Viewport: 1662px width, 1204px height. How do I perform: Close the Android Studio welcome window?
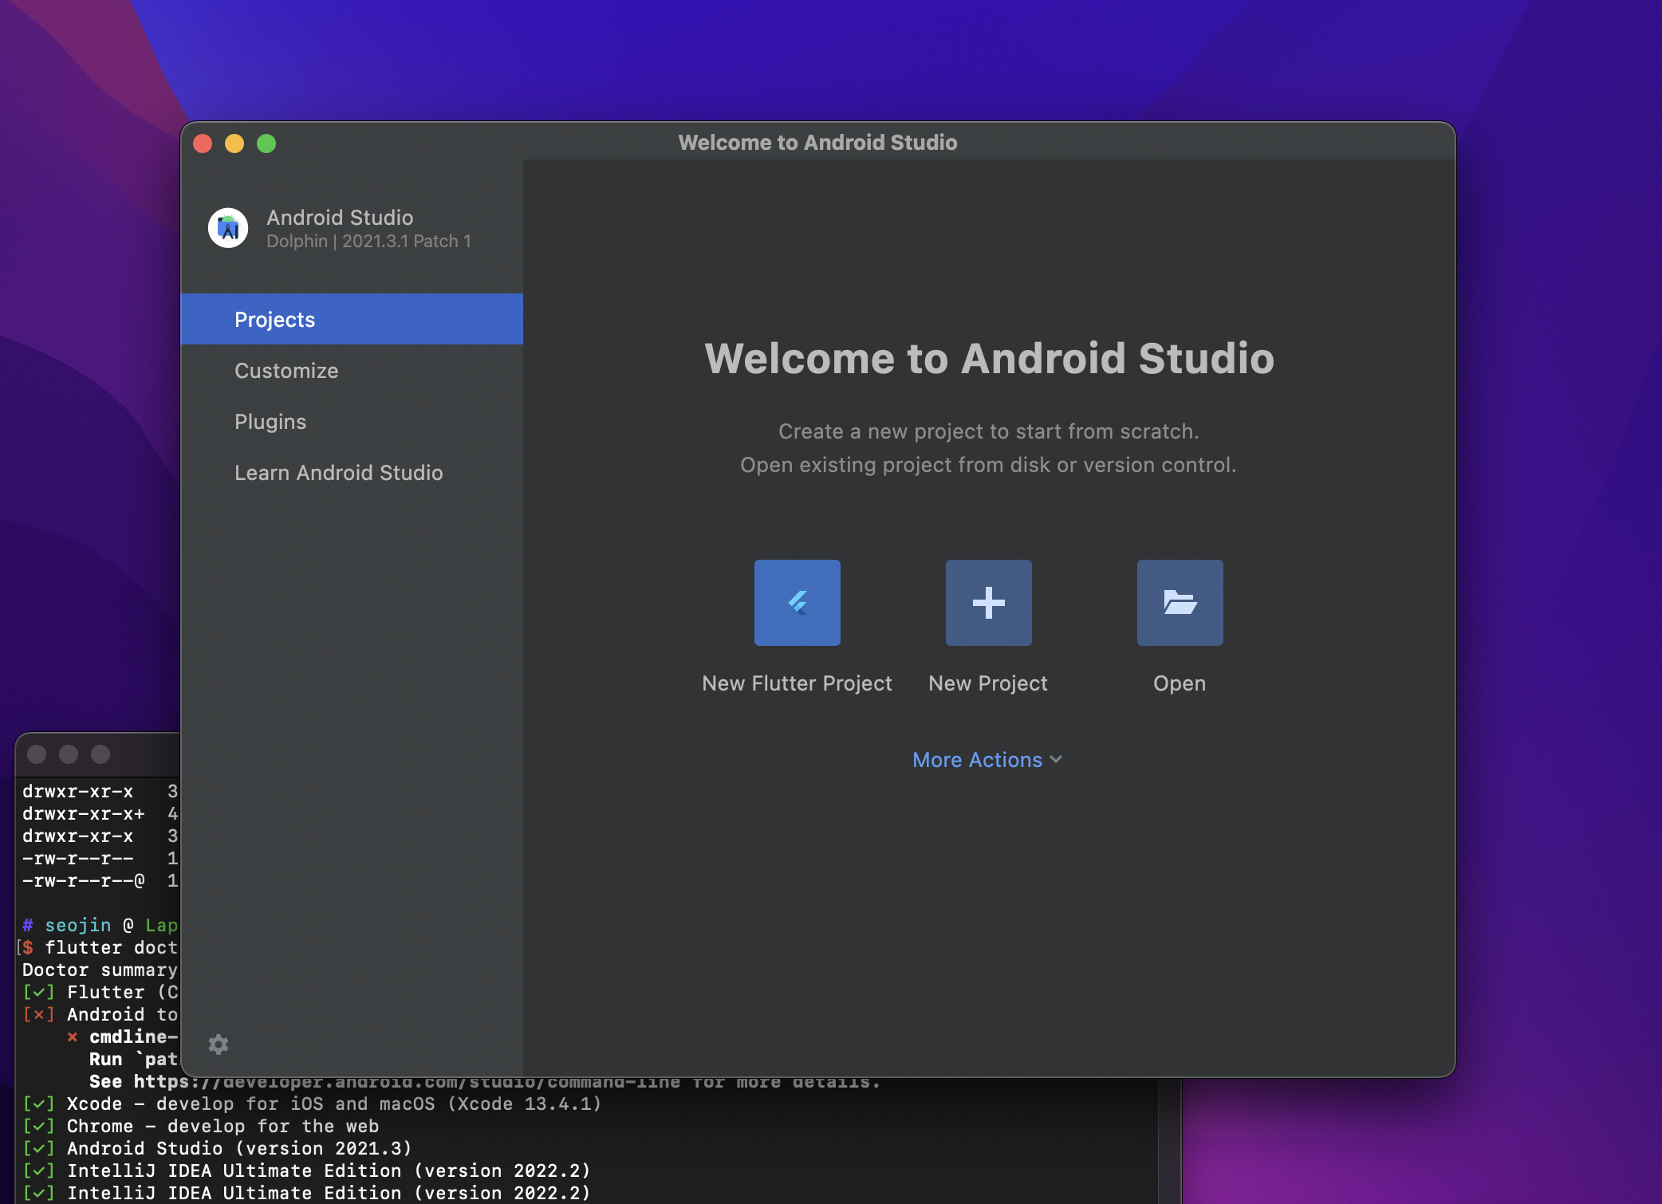tap(203, 144)
